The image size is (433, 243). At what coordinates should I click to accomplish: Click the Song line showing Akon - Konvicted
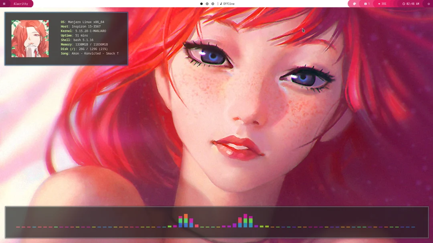click(89, 53)
